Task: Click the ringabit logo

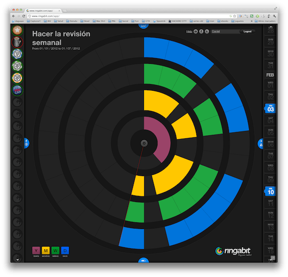Action: (234, 251)
